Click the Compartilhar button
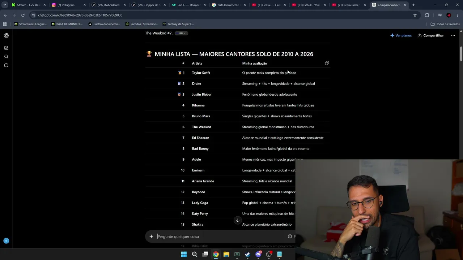Image resolution: width=463 pixels, height=260 pixels. (x=430, y=35)
